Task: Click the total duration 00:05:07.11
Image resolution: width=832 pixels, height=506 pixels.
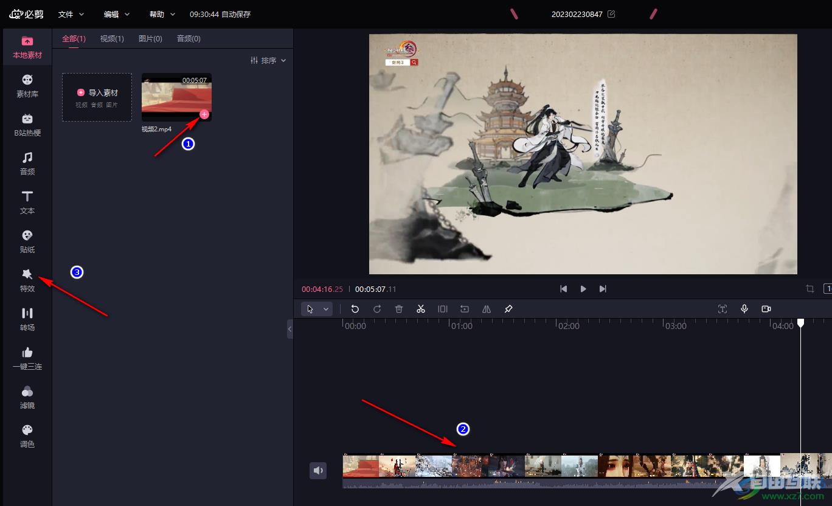Action: (376, 289)
